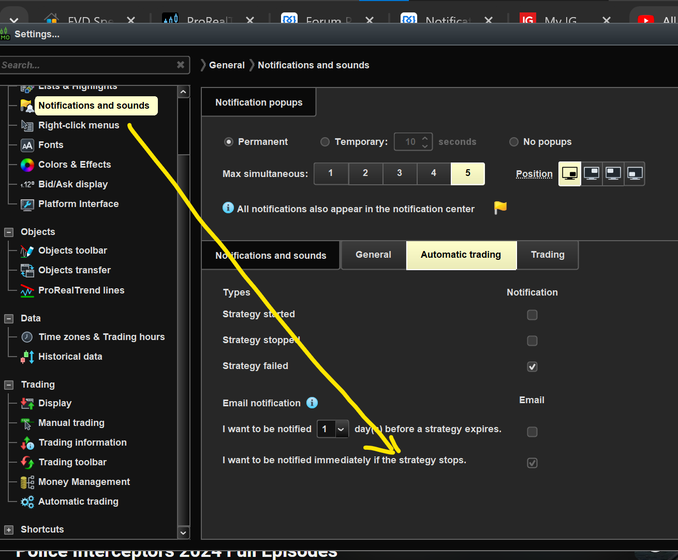Screen dimensions: 678x560
Task: Click the info icon before 'All notifications also appear'
Action: pos(228,208)
